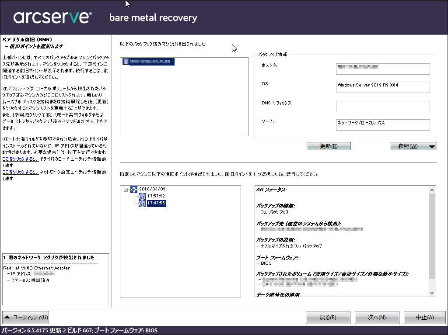Click the 'フル バックアップ' backup type value
448x335 pixels.
[275, 212]
